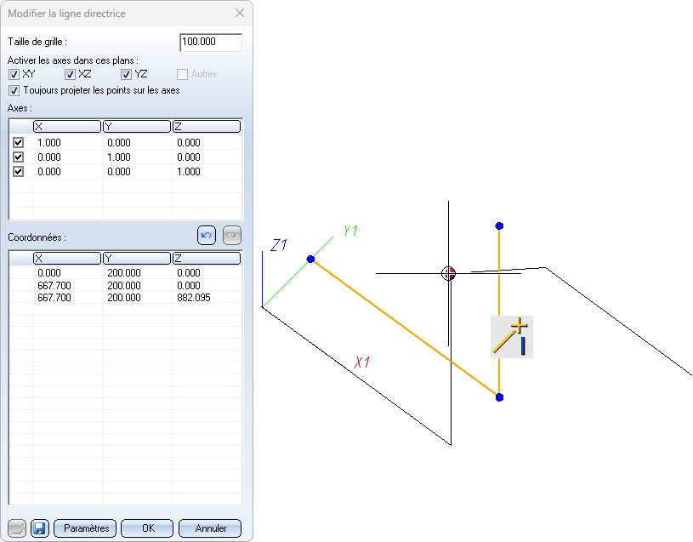The width and height of the screenshot is (693, 542).
Task: Toggle the YZ plane checkbox
Action: (x=127, y=74)
